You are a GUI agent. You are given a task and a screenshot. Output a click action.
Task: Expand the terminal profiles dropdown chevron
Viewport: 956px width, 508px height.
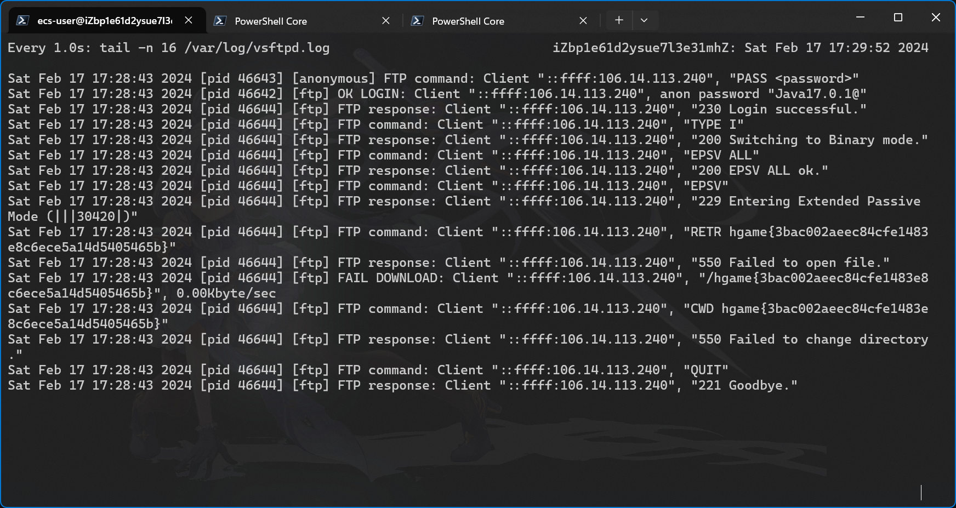(644, 20)
